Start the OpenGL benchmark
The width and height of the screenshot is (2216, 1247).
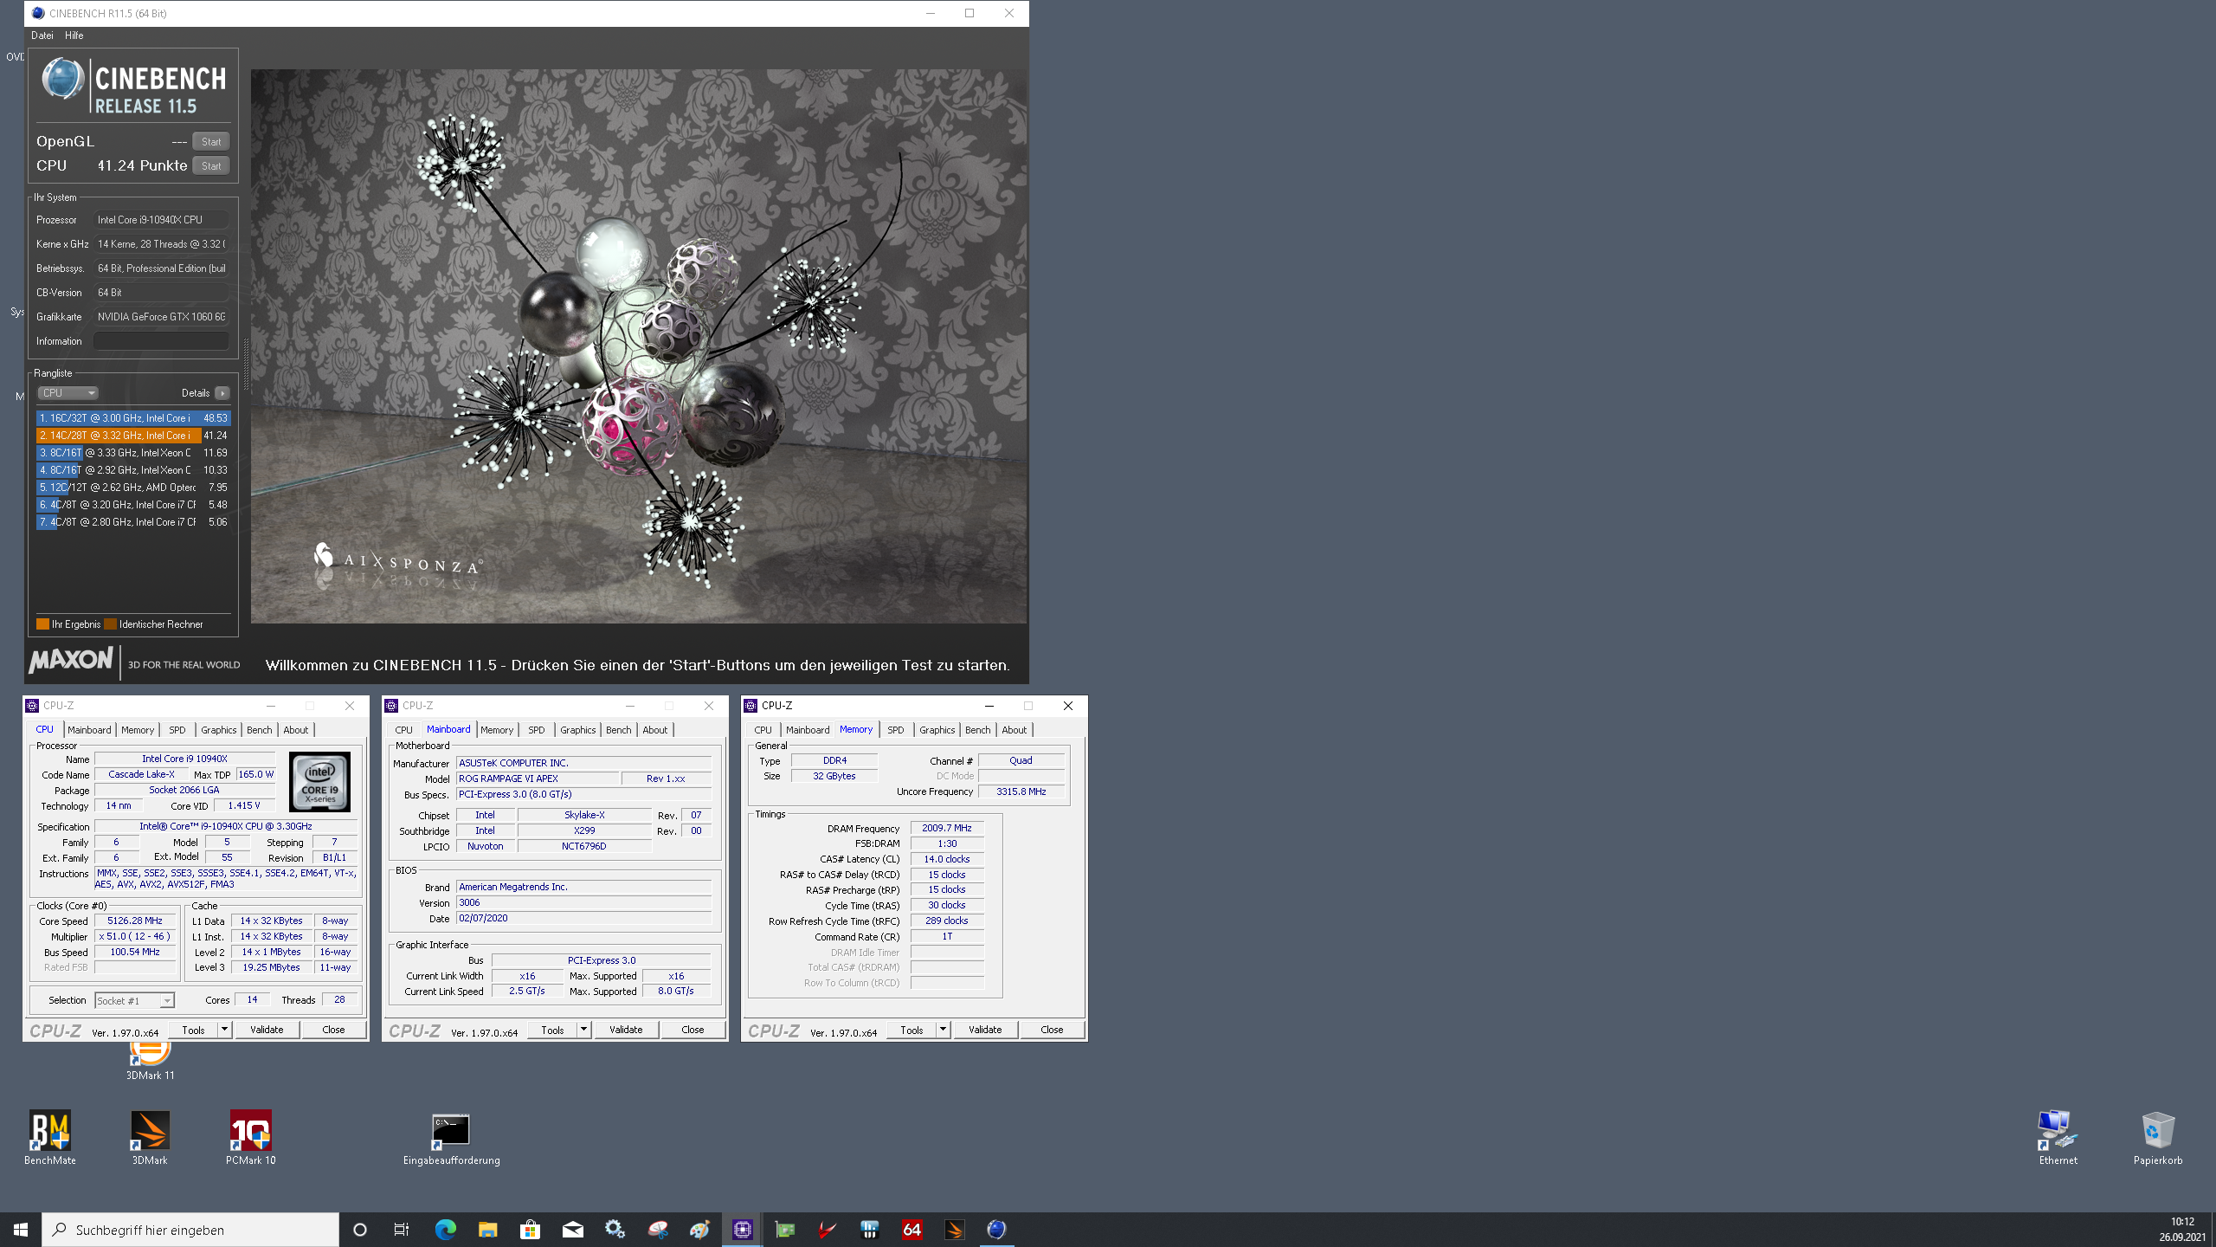pyautogui.click(x=211, y=142)
